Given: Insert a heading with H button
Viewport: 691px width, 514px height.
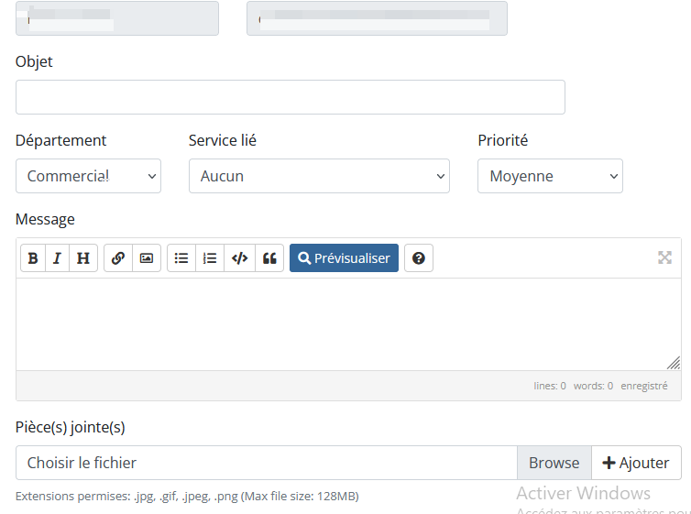Looking at the screenshot, I should [83, 258].
